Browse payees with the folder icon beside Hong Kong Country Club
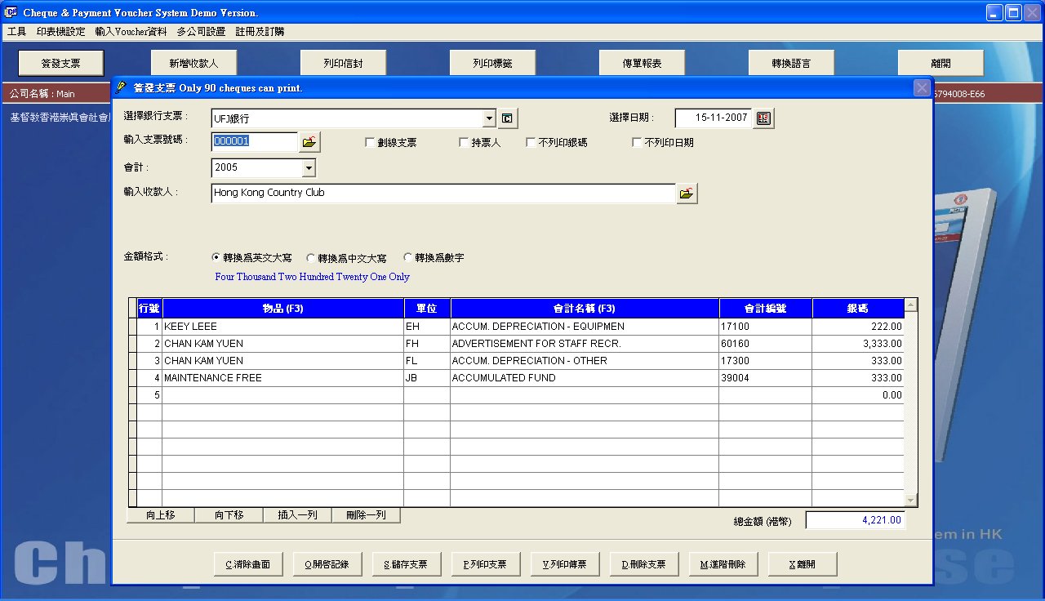Image resolution: width=1045 pixels, height=601 pixels. tap(687, 194)
